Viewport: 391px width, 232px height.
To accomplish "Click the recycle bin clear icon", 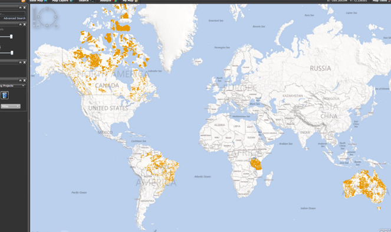I will point(5,95).
